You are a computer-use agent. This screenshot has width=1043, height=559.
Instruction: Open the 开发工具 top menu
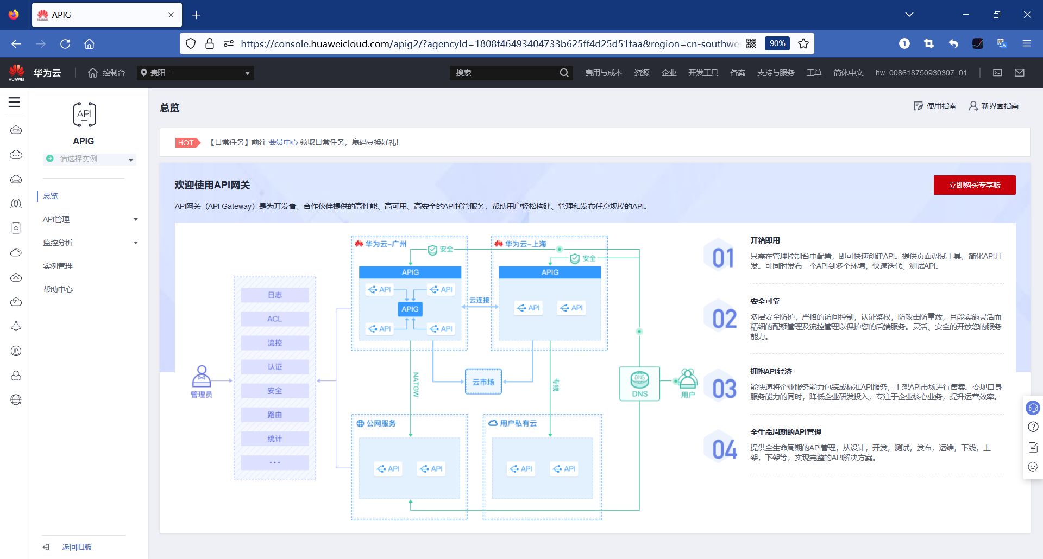pos(703,73)
